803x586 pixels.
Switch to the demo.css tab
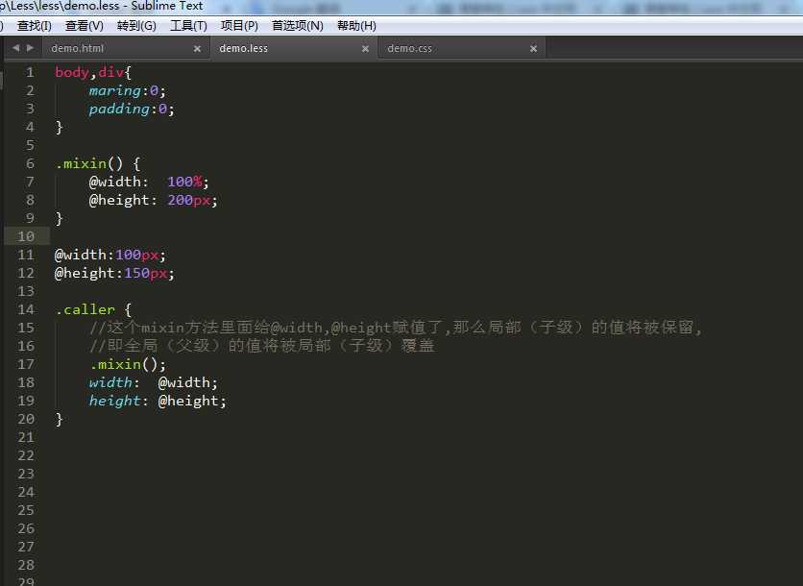tap(461, 48)
